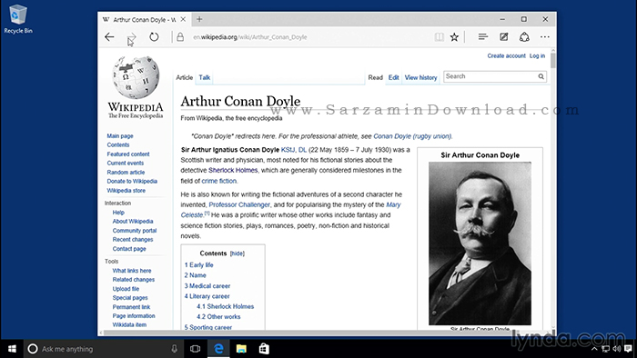Show hidden system tray icons chevron
Image resolution: width=637 pixels, height=358 pixels.
[x=594, y=349]
